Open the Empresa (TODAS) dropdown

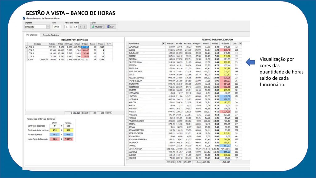pos(48,27)
